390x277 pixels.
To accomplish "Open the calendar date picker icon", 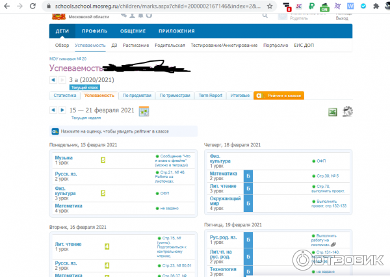I will click(144, 111).
